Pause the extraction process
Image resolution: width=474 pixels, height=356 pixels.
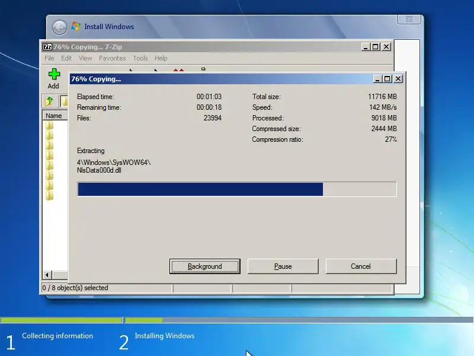click(283, 266)
